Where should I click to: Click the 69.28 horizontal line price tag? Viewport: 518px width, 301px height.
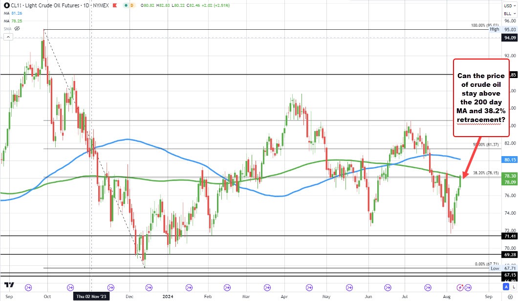(510, 255)
